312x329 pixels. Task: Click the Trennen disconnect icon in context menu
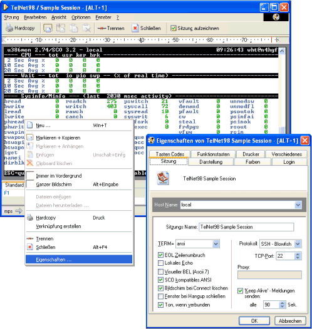[x=30, y=238]
